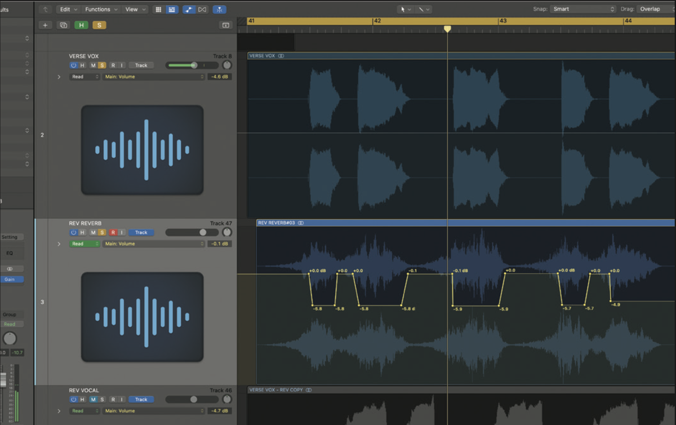Solo the VERSE VOX track
This screenshot has height=425, width=676.
pyautogui.click(x=102, y=65)
